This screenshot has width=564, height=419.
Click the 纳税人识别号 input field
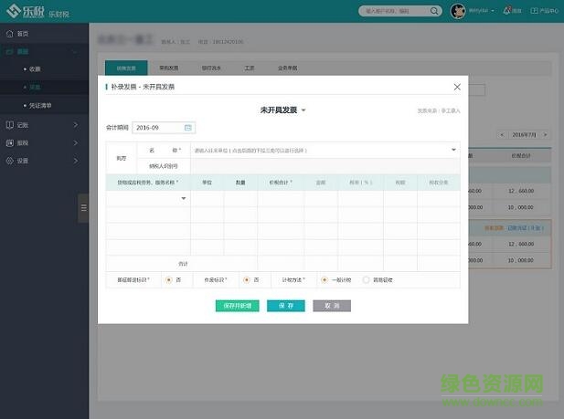pyautogui.click(x=325, y=166)
